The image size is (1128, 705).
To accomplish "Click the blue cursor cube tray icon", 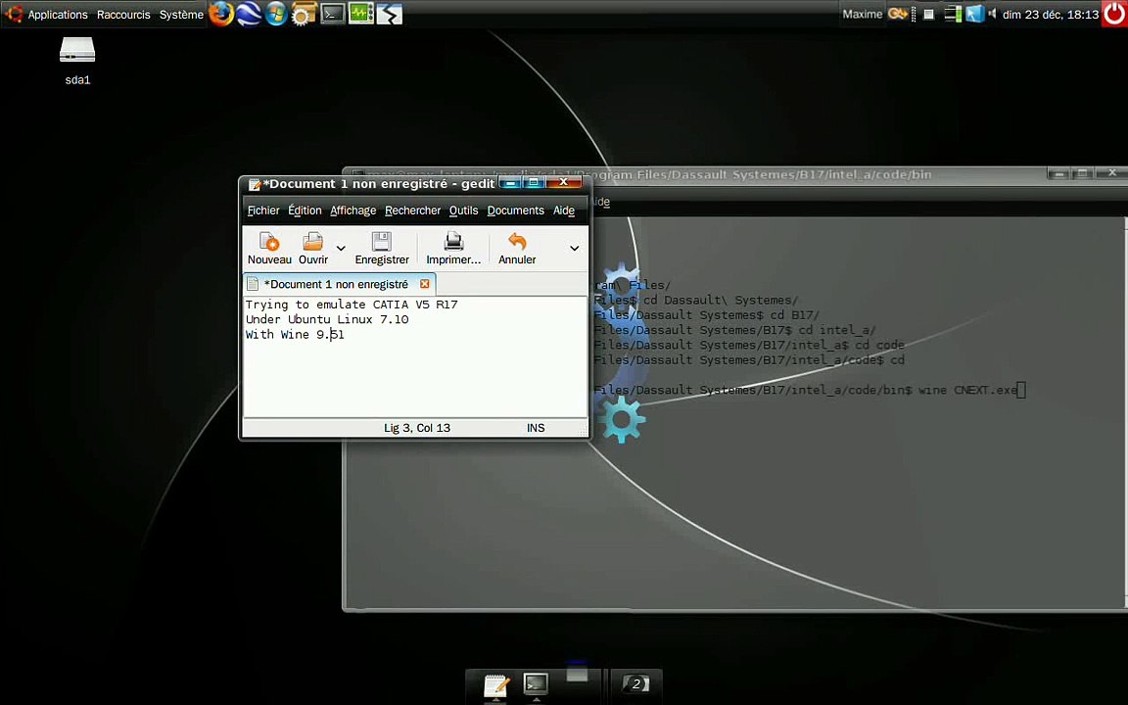I will [x=974, y=14].
